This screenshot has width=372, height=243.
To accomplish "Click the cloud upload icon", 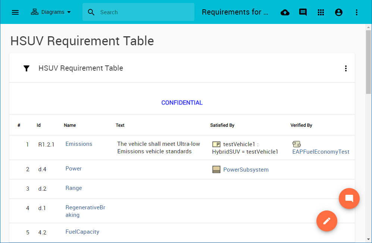I will (285, 12).
